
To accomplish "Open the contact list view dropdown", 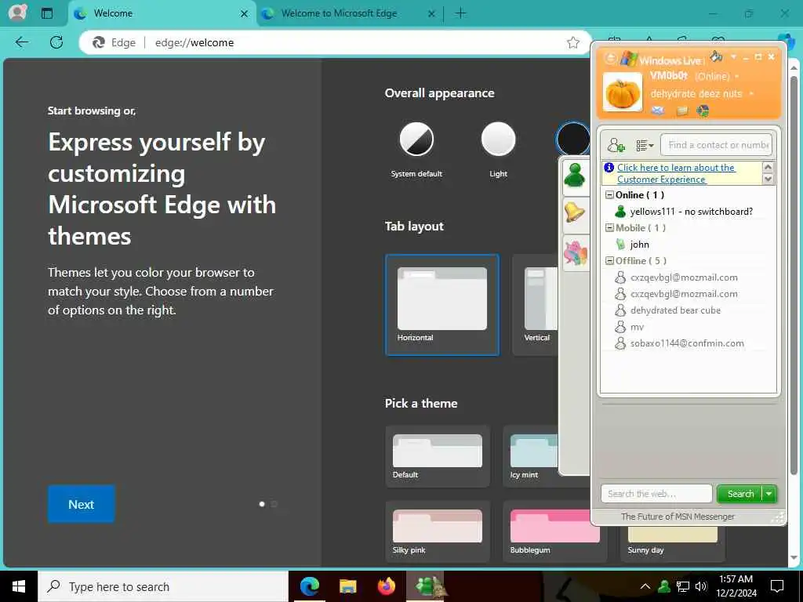I will click(645, 145).
